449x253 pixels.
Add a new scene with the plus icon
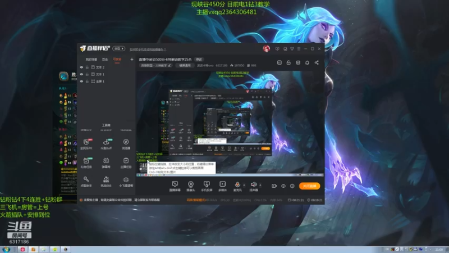[132, 60]
